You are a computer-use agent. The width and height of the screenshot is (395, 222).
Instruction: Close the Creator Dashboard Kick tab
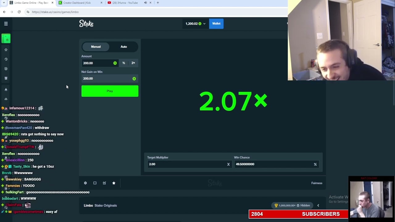coord(102,3)
